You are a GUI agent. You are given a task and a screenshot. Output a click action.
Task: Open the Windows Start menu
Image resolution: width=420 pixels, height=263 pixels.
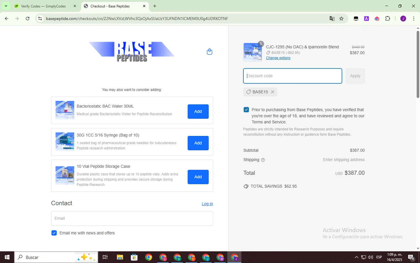(x=7, y=257)
